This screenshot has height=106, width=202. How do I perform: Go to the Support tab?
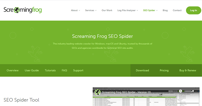pos(78,70)
